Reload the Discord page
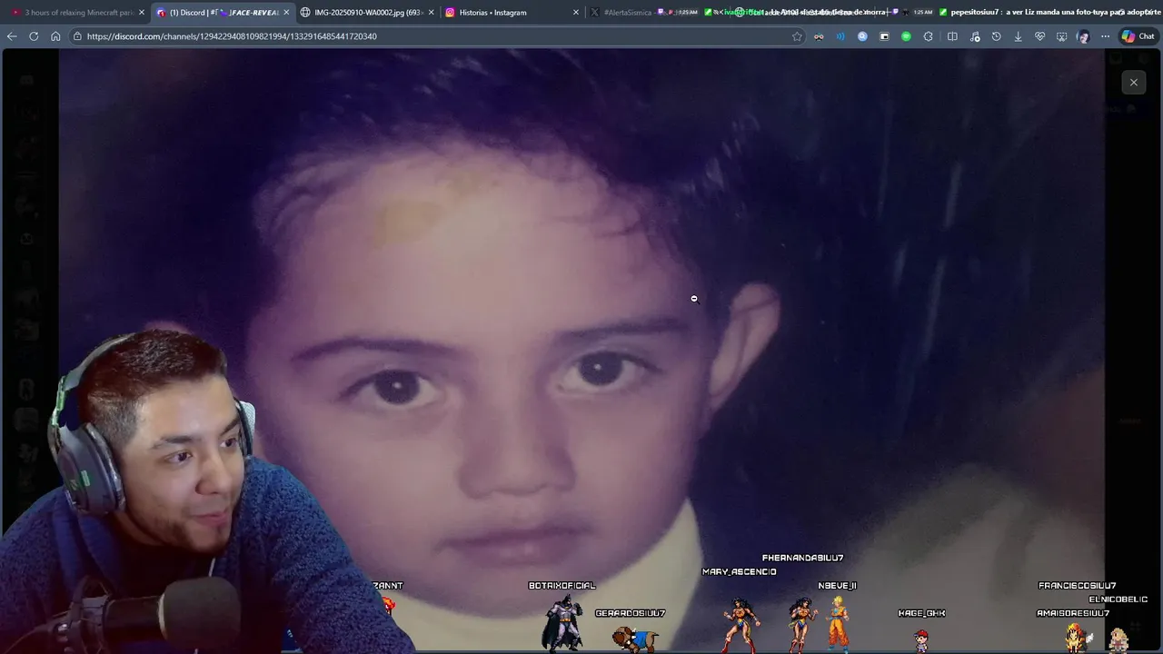 coord(34,36)
